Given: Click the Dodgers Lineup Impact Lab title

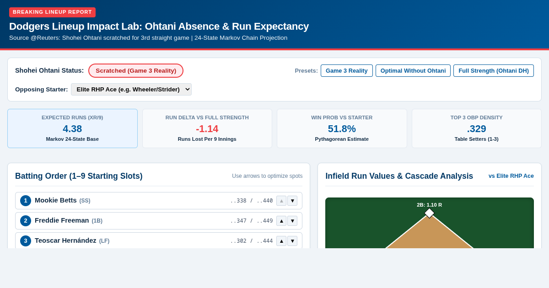Looking at the screenshot, I should [x=159, y=27].
